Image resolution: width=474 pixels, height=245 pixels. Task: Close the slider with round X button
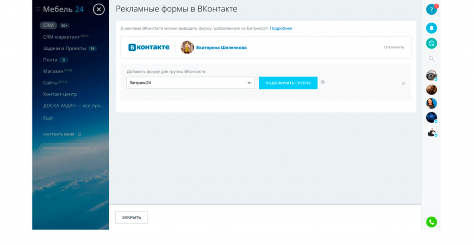coord(99,9)
